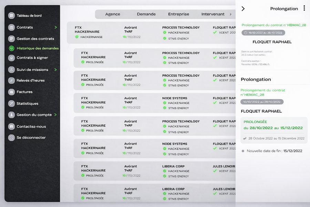Expand the Suivi de missions chevron

[x=56, y=69]
